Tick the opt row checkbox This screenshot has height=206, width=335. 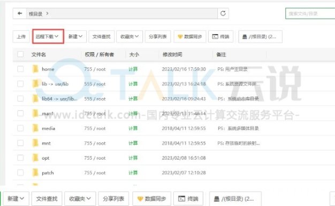click(x=20, y=158)
